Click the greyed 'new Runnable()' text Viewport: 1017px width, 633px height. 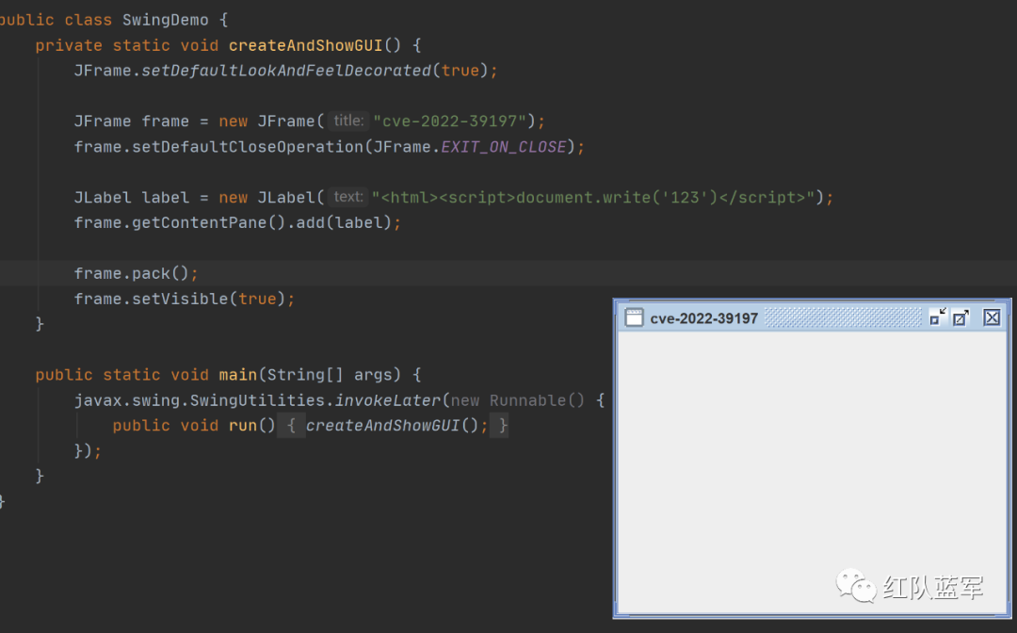coord(518,400)
